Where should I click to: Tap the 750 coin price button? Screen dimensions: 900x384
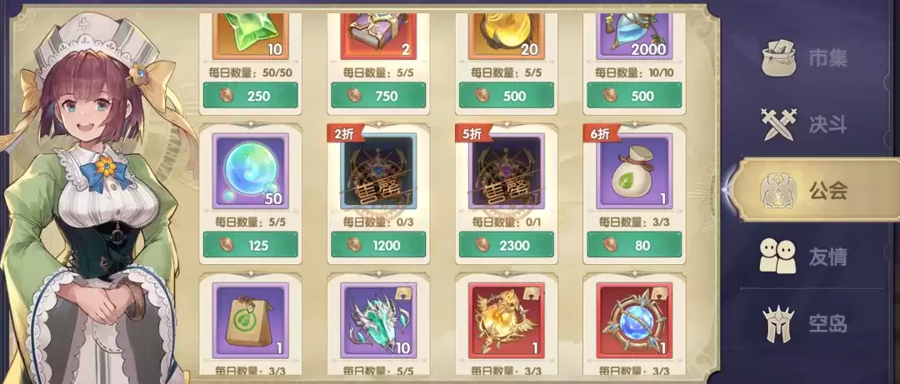378,95
